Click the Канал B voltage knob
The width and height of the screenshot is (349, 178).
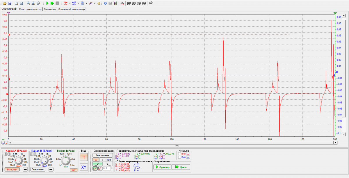[44, 160]
